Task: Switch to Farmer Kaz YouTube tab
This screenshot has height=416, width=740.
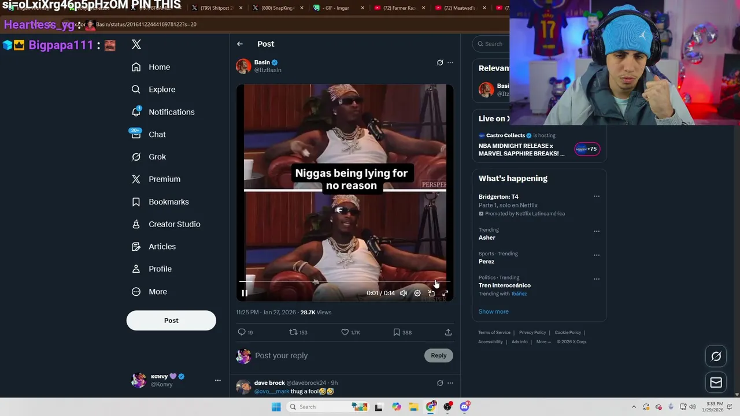Action: pos(400,8)
